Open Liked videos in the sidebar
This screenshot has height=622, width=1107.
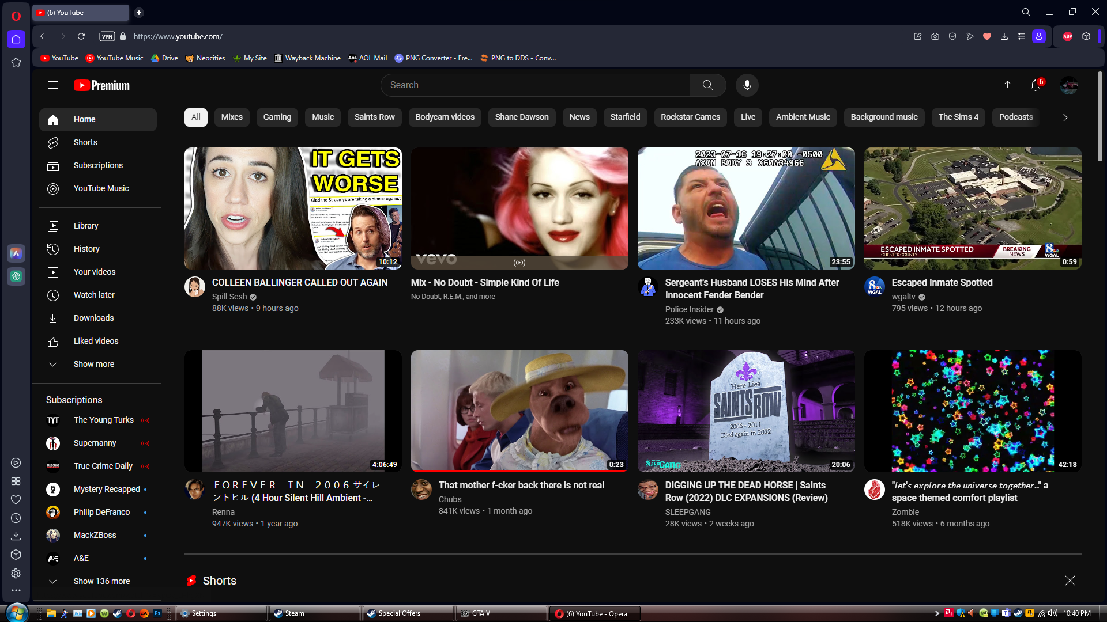click(x=96, y=341)
